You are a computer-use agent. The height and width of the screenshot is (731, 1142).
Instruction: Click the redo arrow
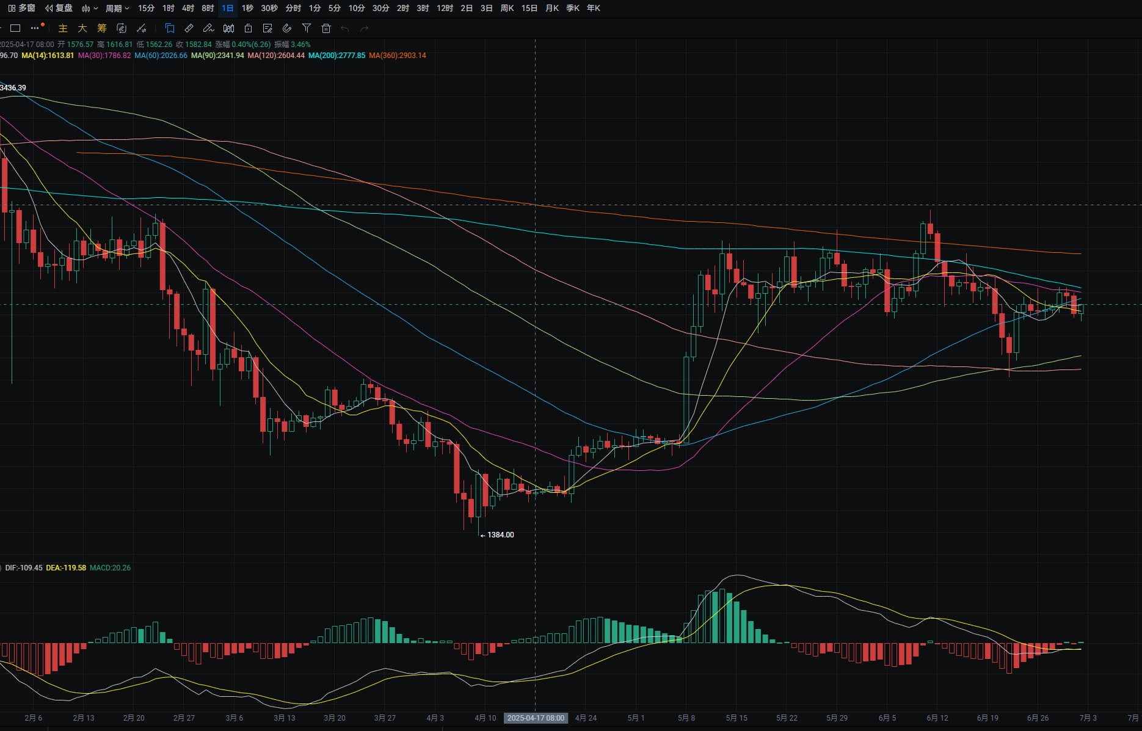(365, 29)
